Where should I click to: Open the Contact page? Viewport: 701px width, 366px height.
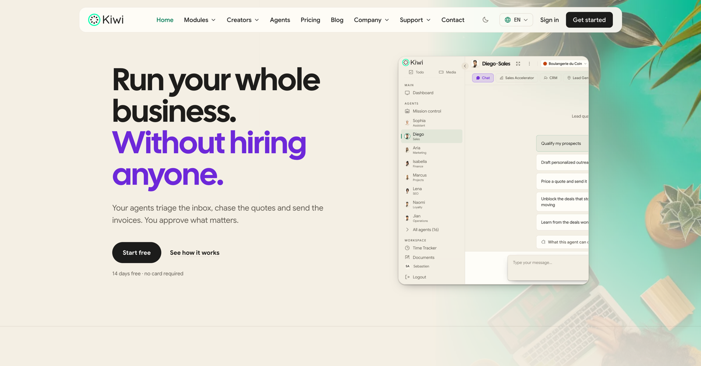click(453, 20)
